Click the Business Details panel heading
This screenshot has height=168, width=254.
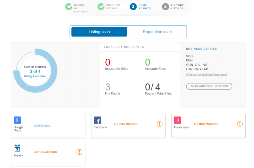(201, 49)
